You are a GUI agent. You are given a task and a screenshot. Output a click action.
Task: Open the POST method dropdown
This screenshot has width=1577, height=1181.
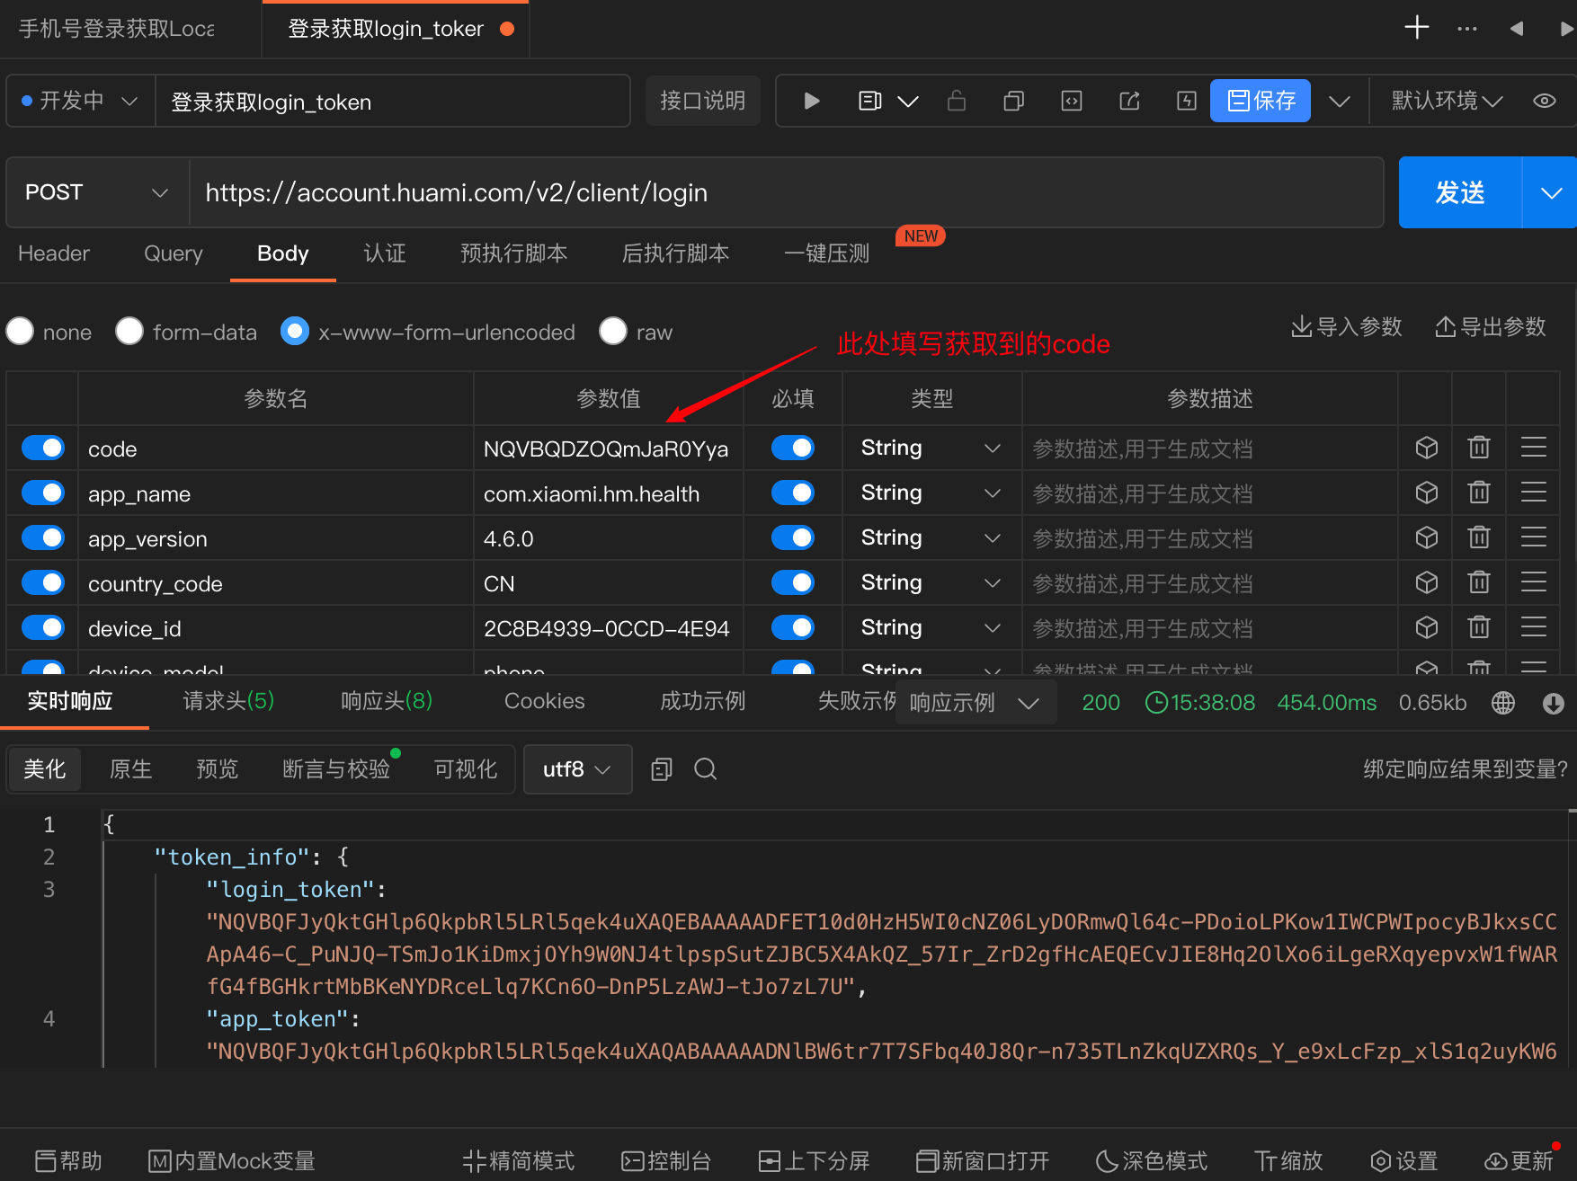tap(98, 192)
